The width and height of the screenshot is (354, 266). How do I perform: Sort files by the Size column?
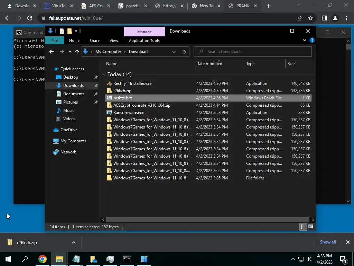point(291,64)
